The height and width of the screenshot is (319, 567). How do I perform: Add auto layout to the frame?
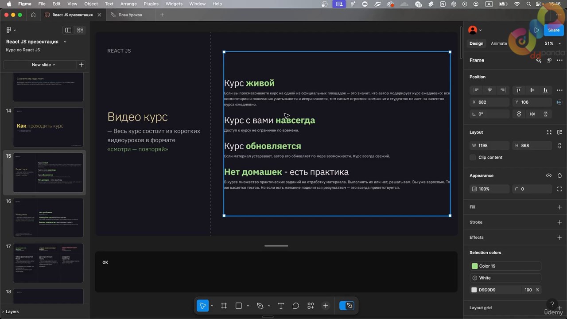559,132
